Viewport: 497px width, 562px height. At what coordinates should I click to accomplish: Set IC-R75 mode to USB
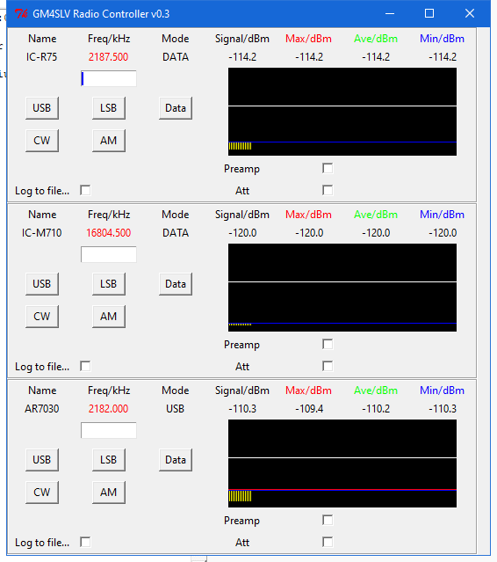tap(42, 108)
